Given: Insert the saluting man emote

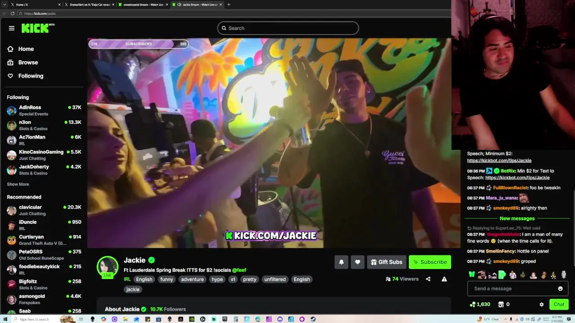Looking at the screenshot, I should click(x=482, y=275).
